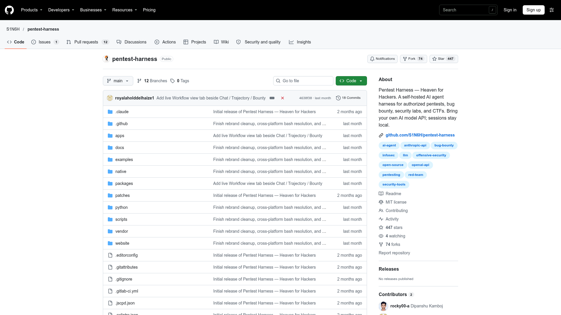Click the expand commit message ellipsis icon
The width and height of the screenshot is (561, 315).
pyautogui.click(x=272, y=98)
